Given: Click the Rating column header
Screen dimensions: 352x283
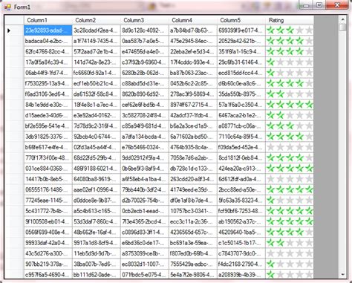Looking at the screenshot, I should [x=290, y=20].
